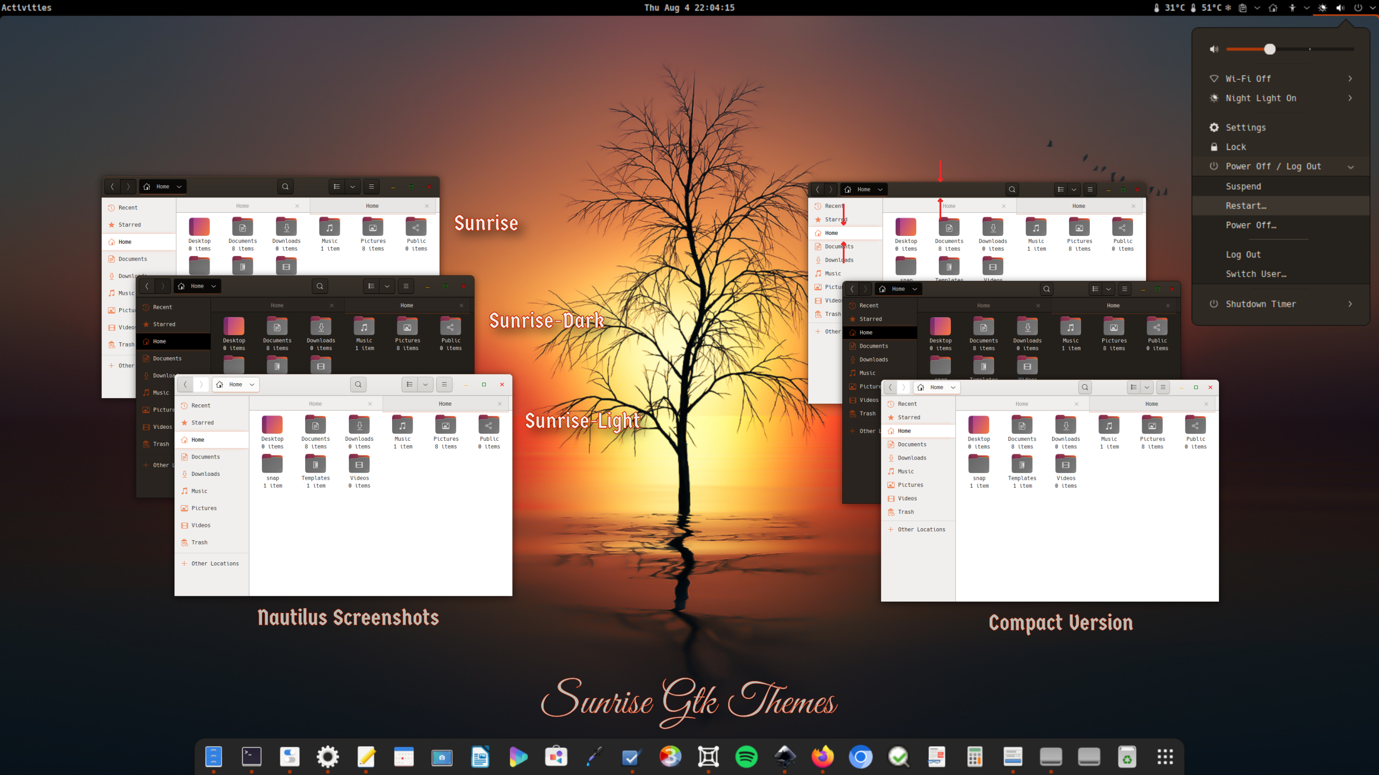Expand the Night Light On submenu
This screenshot has height=775, width=1379.
point(1350,98)
